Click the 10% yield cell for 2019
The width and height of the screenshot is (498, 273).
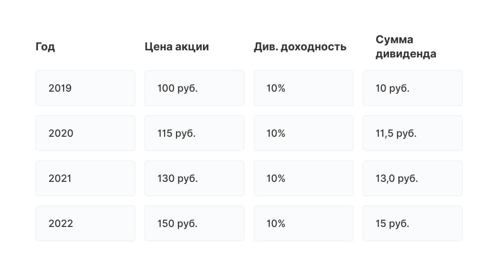pyautogui.click(x=304, y=88)
